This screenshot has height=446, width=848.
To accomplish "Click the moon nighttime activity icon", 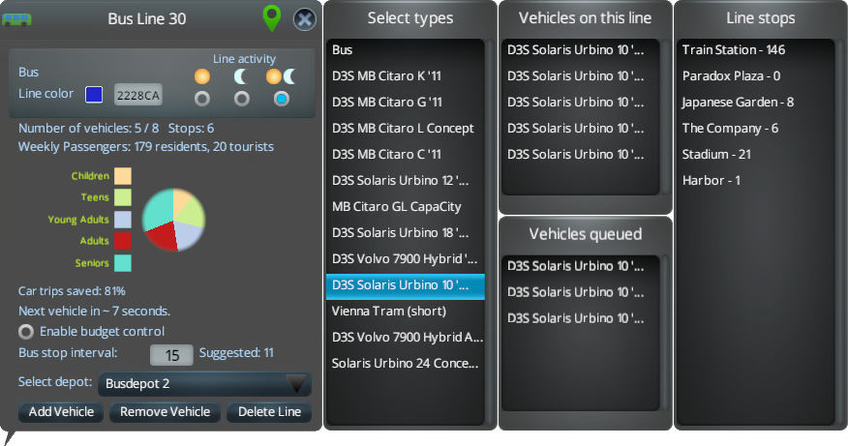I will pos(241,75).
